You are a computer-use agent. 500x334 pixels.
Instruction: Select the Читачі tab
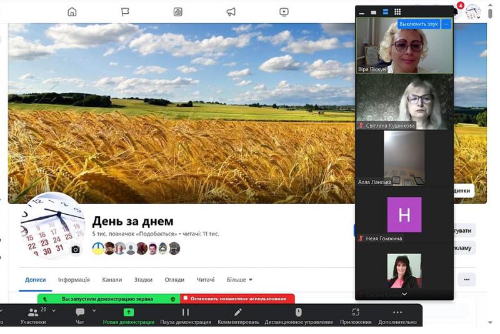pos(206,280)
